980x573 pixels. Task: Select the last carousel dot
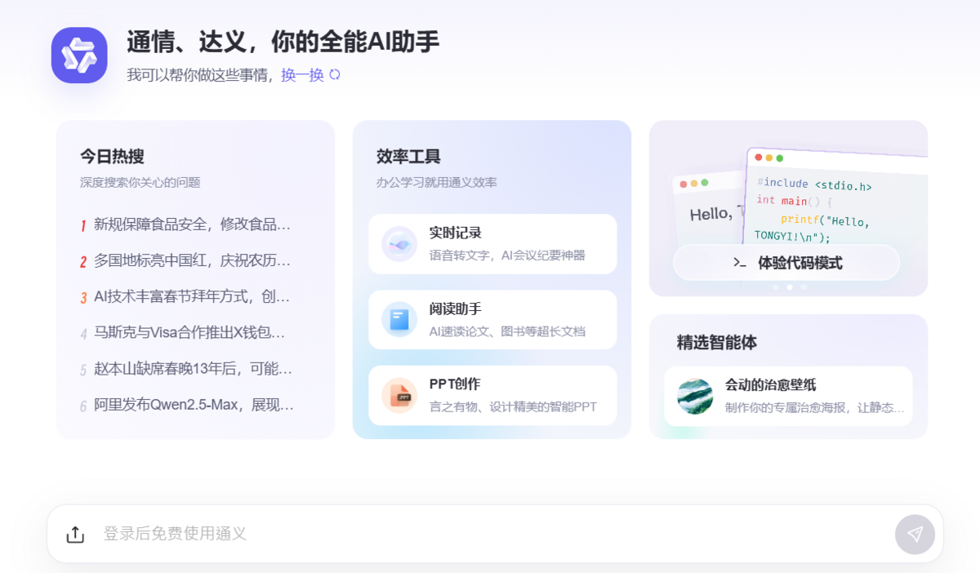click(x=804, y=287)
